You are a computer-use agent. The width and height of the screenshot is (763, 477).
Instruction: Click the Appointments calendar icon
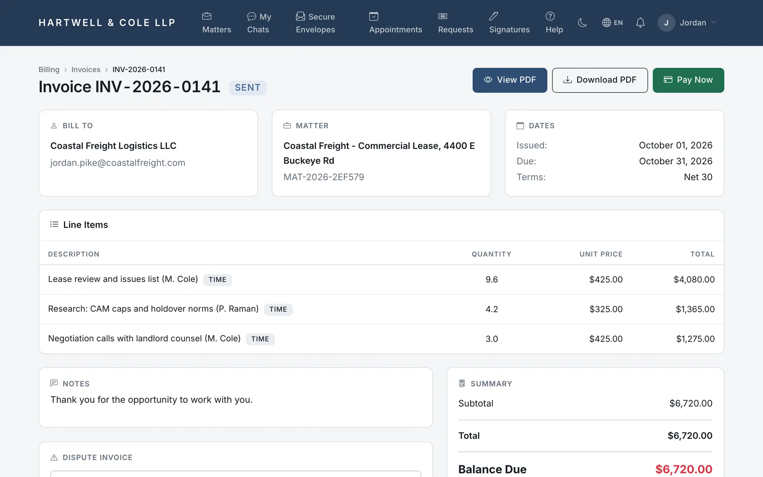[x=373, y=16]
